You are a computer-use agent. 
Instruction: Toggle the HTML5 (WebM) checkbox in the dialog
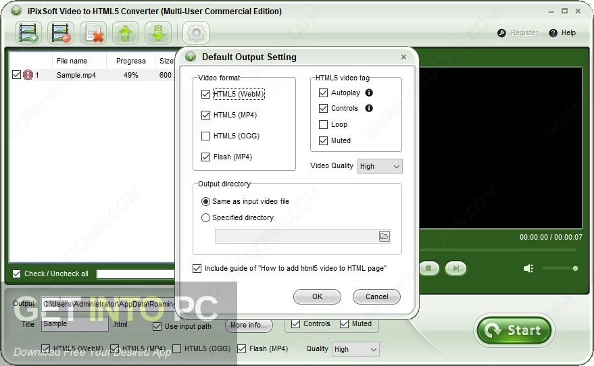click(x=205, y=94)
